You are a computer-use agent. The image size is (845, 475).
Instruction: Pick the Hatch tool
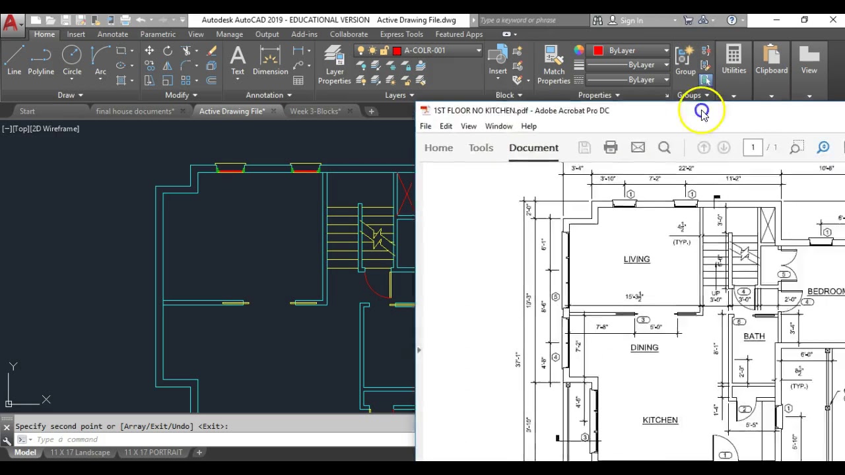[x=121, y=80]
